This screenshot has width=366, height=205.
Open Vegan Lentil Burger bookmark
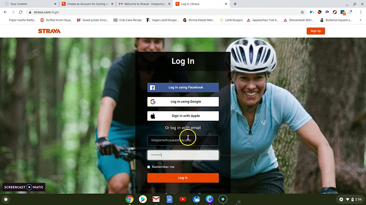click(x=163, y=20)
